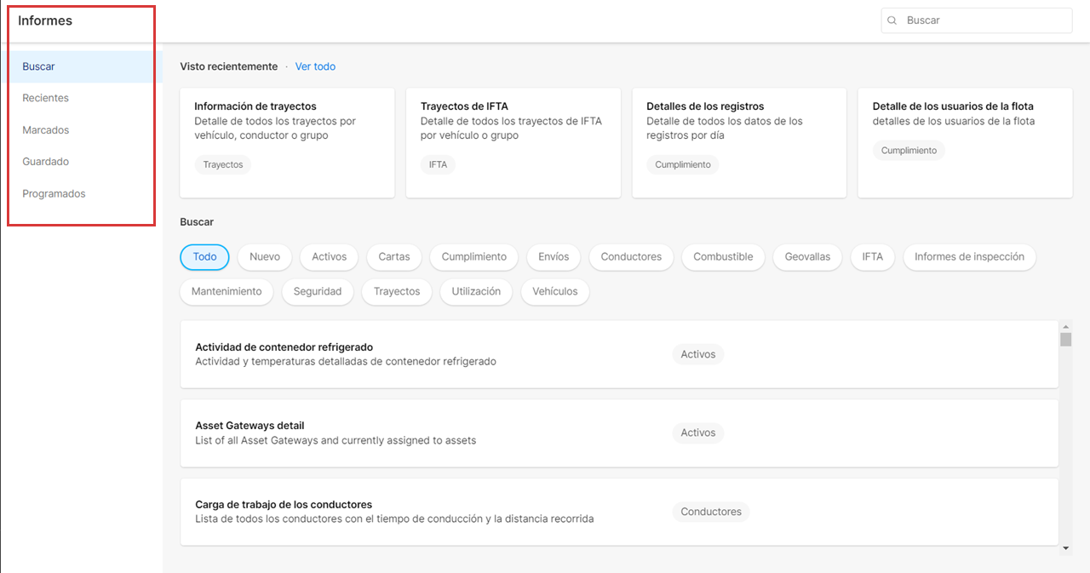Open Guardado section in sidebar
Screen dimensions: 1090x573
[46, 162]
